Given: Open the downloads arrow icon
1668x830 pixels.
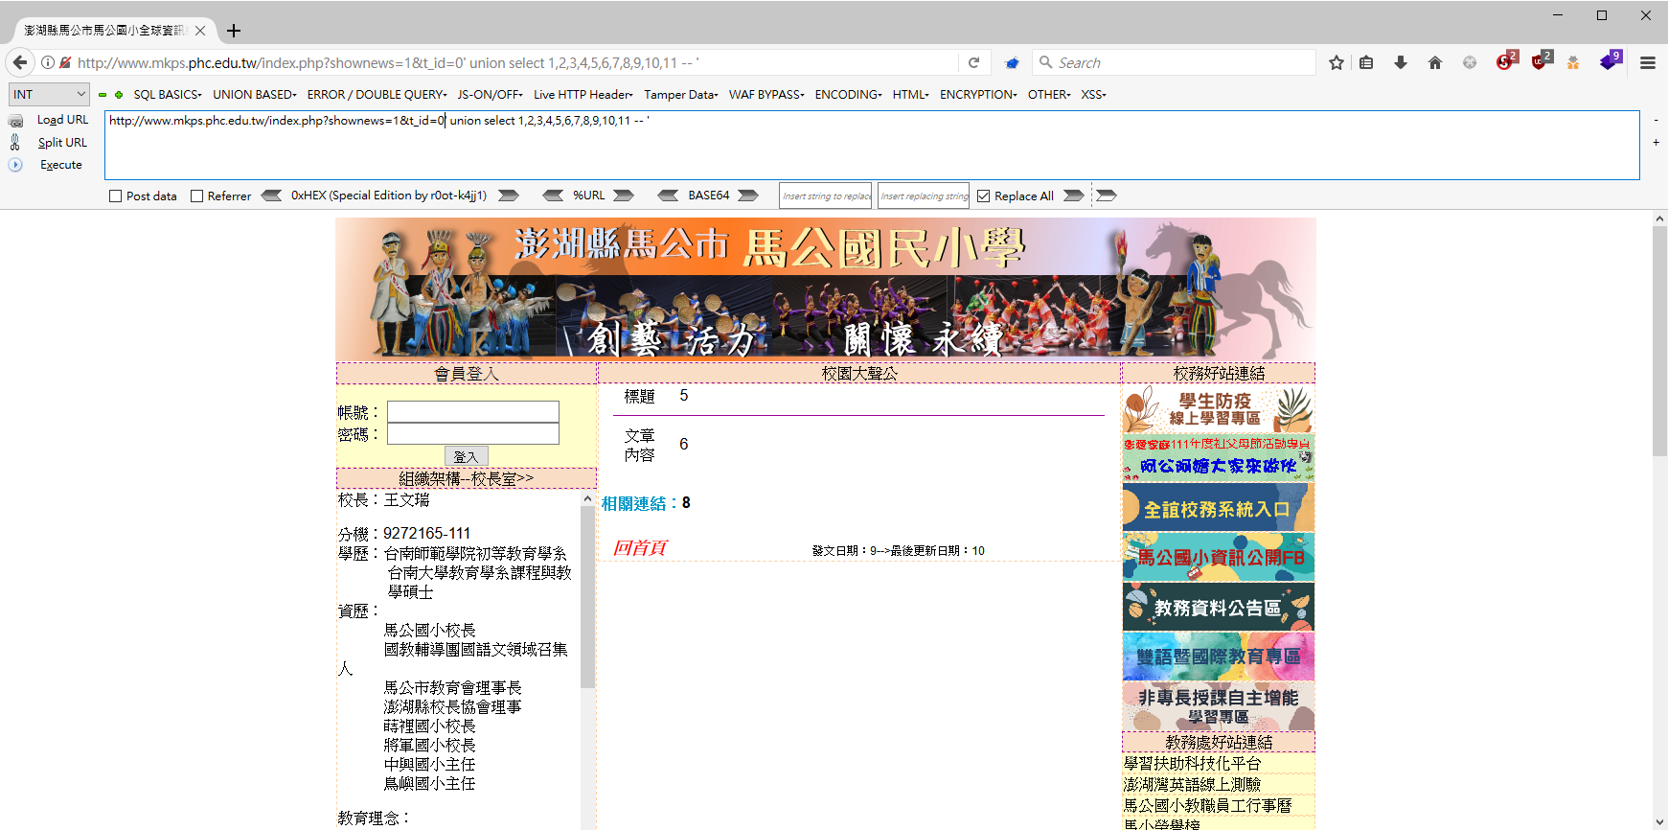Looking at the screenshot, I should tap(1401, 62).
